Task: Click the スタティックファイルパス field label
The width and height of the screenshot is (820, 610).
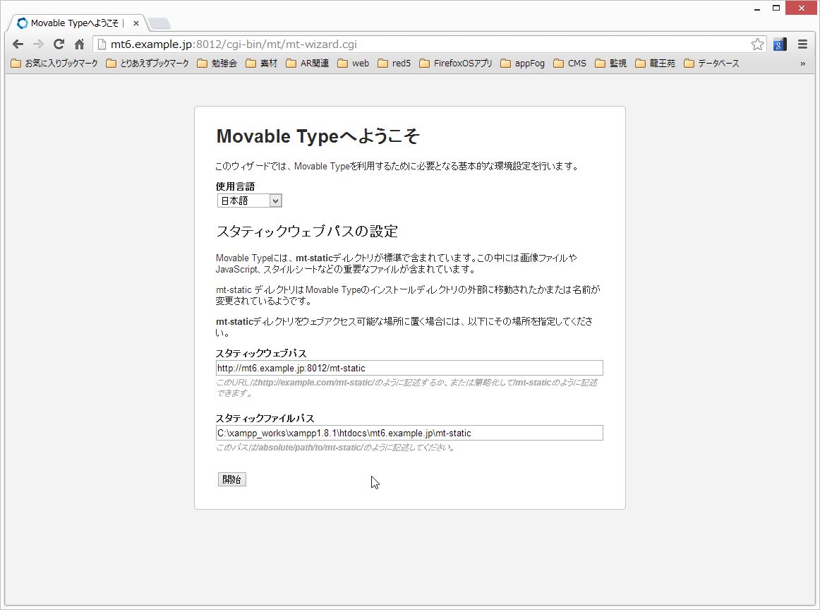Action: coord(265,418)
